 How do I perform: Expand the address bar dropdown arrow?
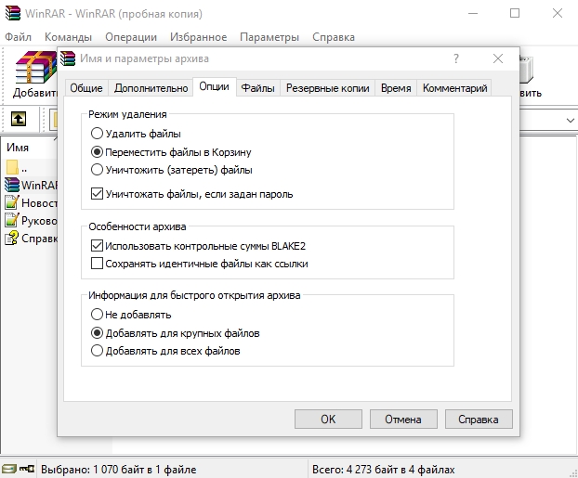tap(570, 121)
